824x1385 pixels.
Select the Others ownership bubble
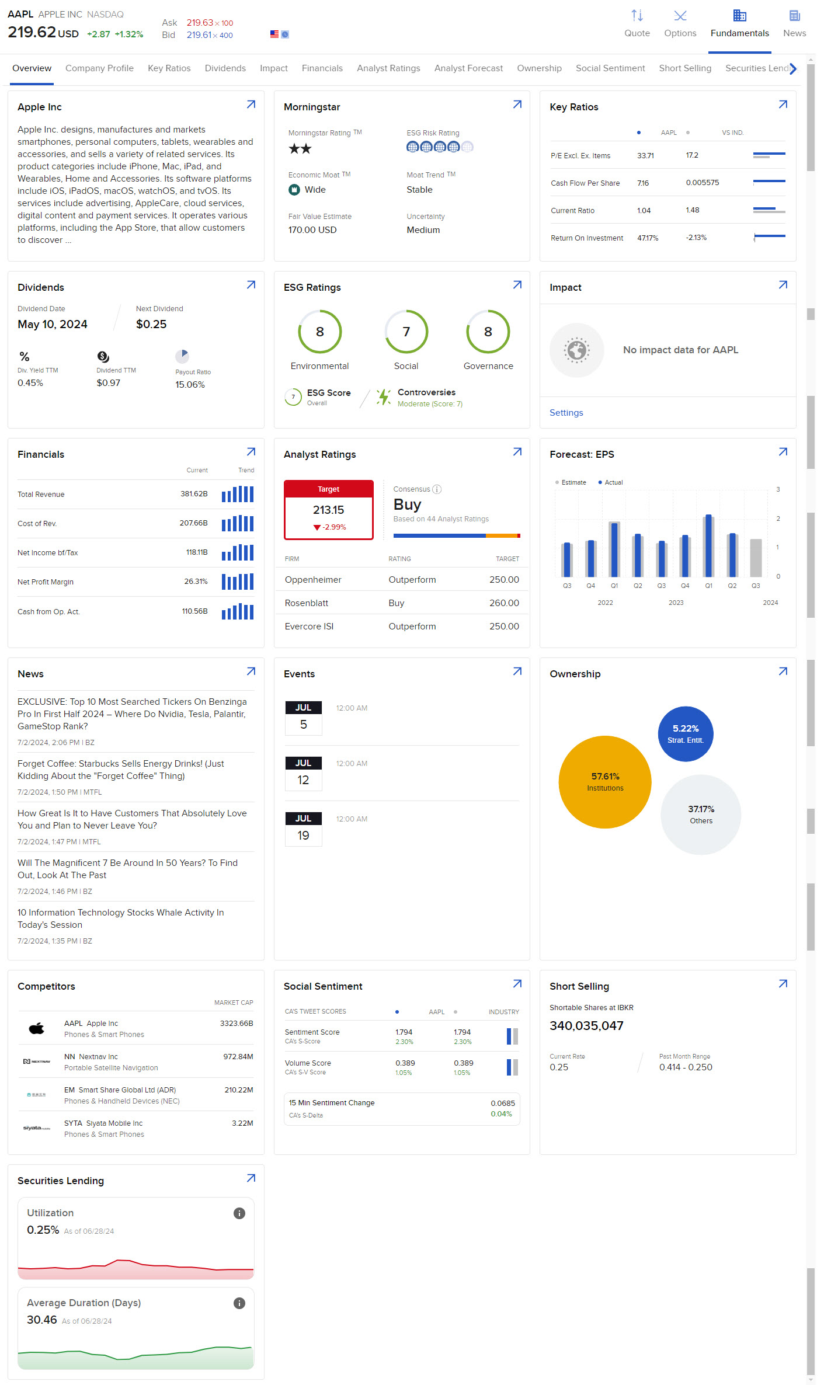701,815
